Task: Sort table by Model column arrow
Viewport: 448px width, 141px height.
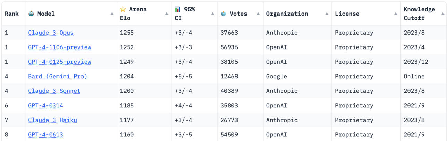Action: [112, 14]
